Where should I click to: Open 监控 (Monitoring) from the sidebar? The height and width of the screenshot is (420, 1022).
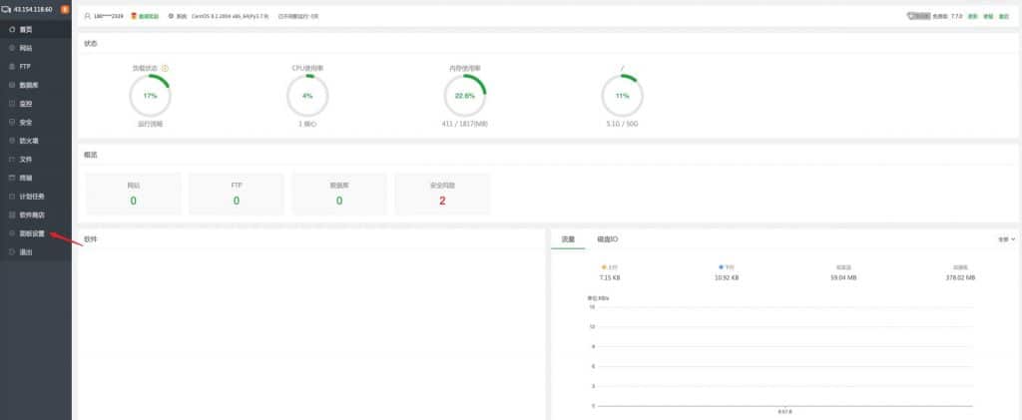point(26,104)
